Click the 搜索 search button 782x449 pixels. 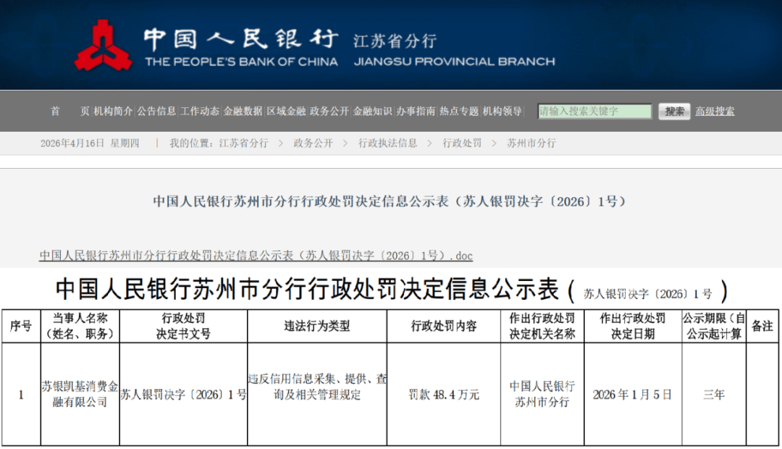674,111
